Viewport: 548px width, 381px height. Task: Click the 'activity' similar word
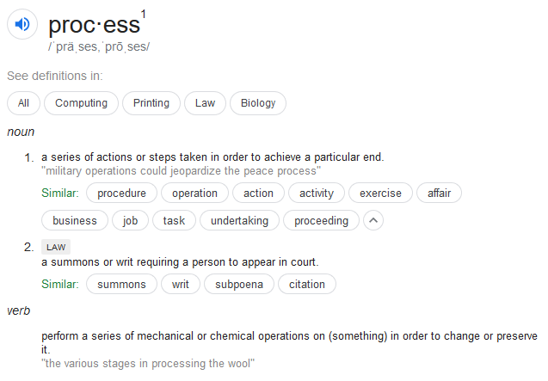click(317, 194)
